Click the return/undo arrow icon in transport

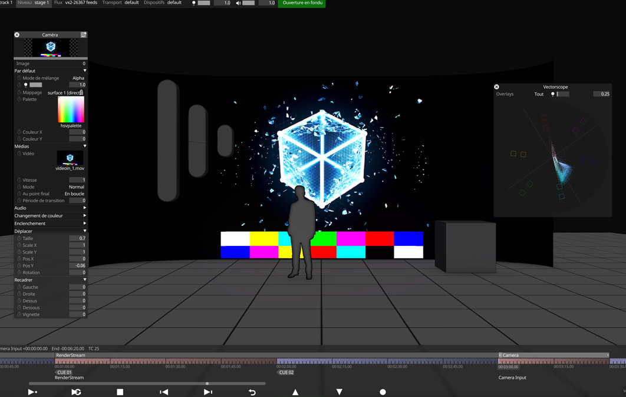pyautogui.click(x=252, y=392)
